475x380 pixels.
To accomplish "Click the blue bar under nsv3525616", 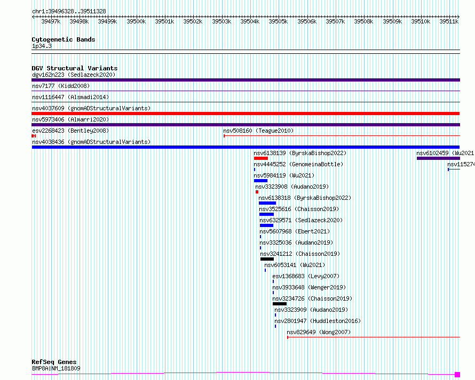I will [266, 214].
